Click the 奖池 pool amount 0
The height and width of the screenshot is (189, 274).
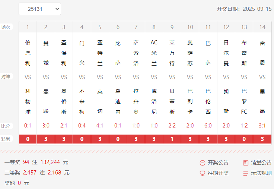[19, 183]
